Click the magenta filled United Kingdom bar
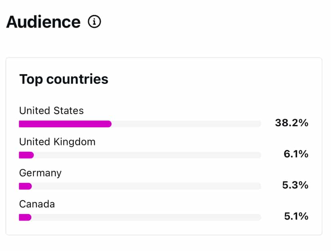The image size is (331, 251). point(26,155)
